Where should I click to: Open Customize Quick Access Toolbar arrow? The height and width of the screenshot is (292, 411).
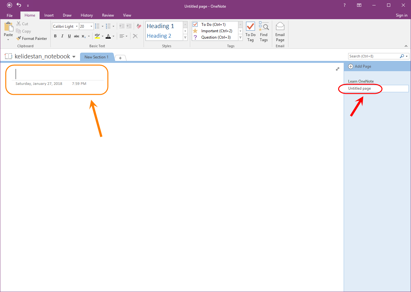tap(28, 5)
